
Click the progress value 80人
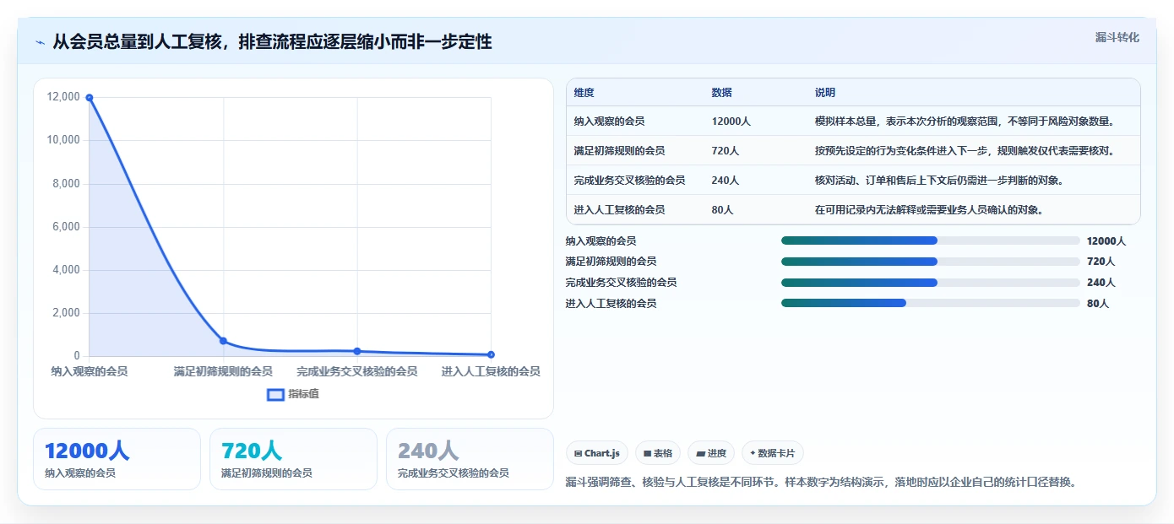point(1098,304)
